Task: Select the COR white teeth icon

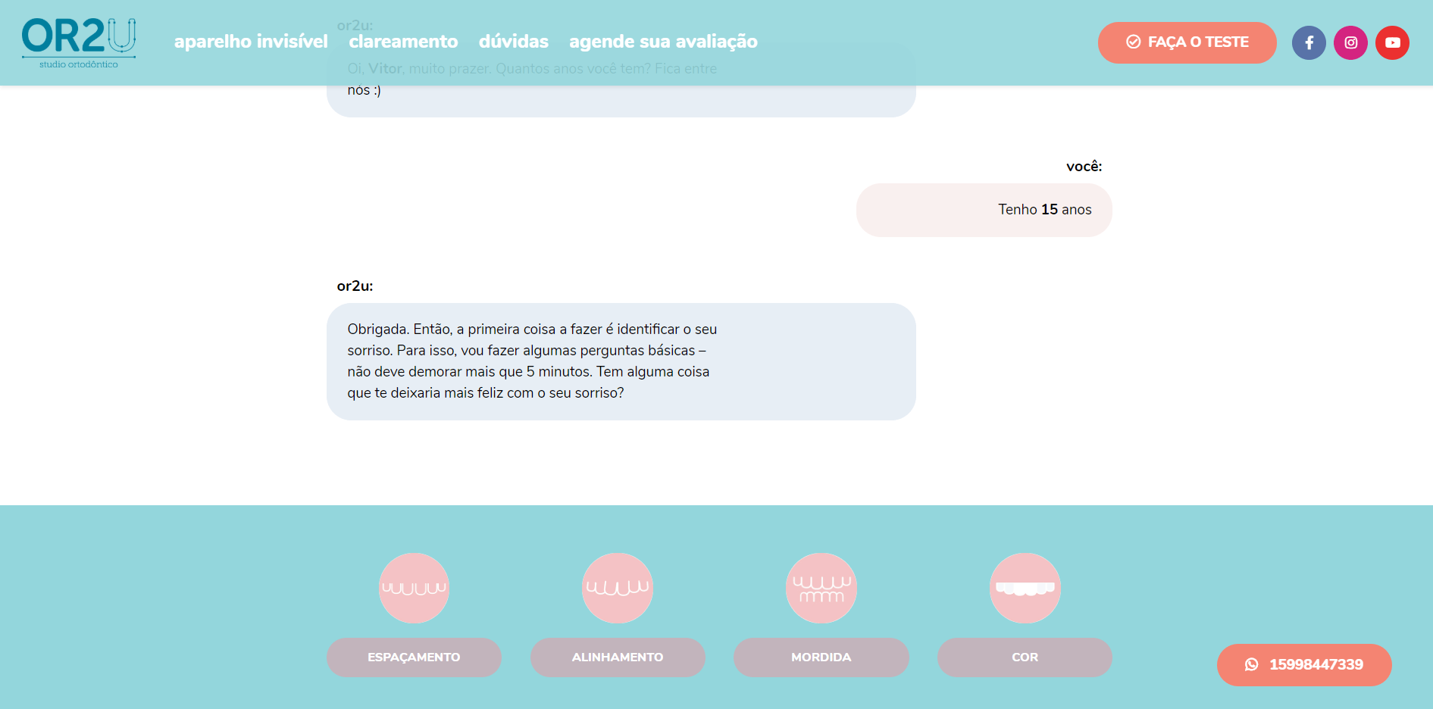Action: [1025, 588]
